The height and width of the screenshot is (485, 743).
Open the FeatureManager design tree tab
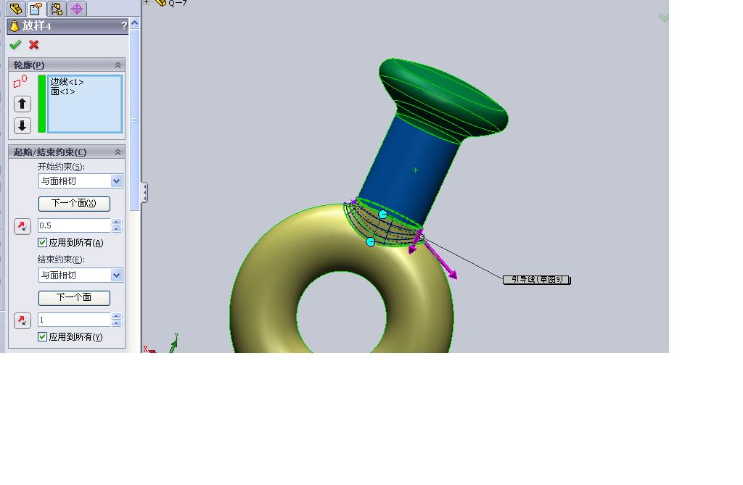pyautogui.click(x=16, y=8)
